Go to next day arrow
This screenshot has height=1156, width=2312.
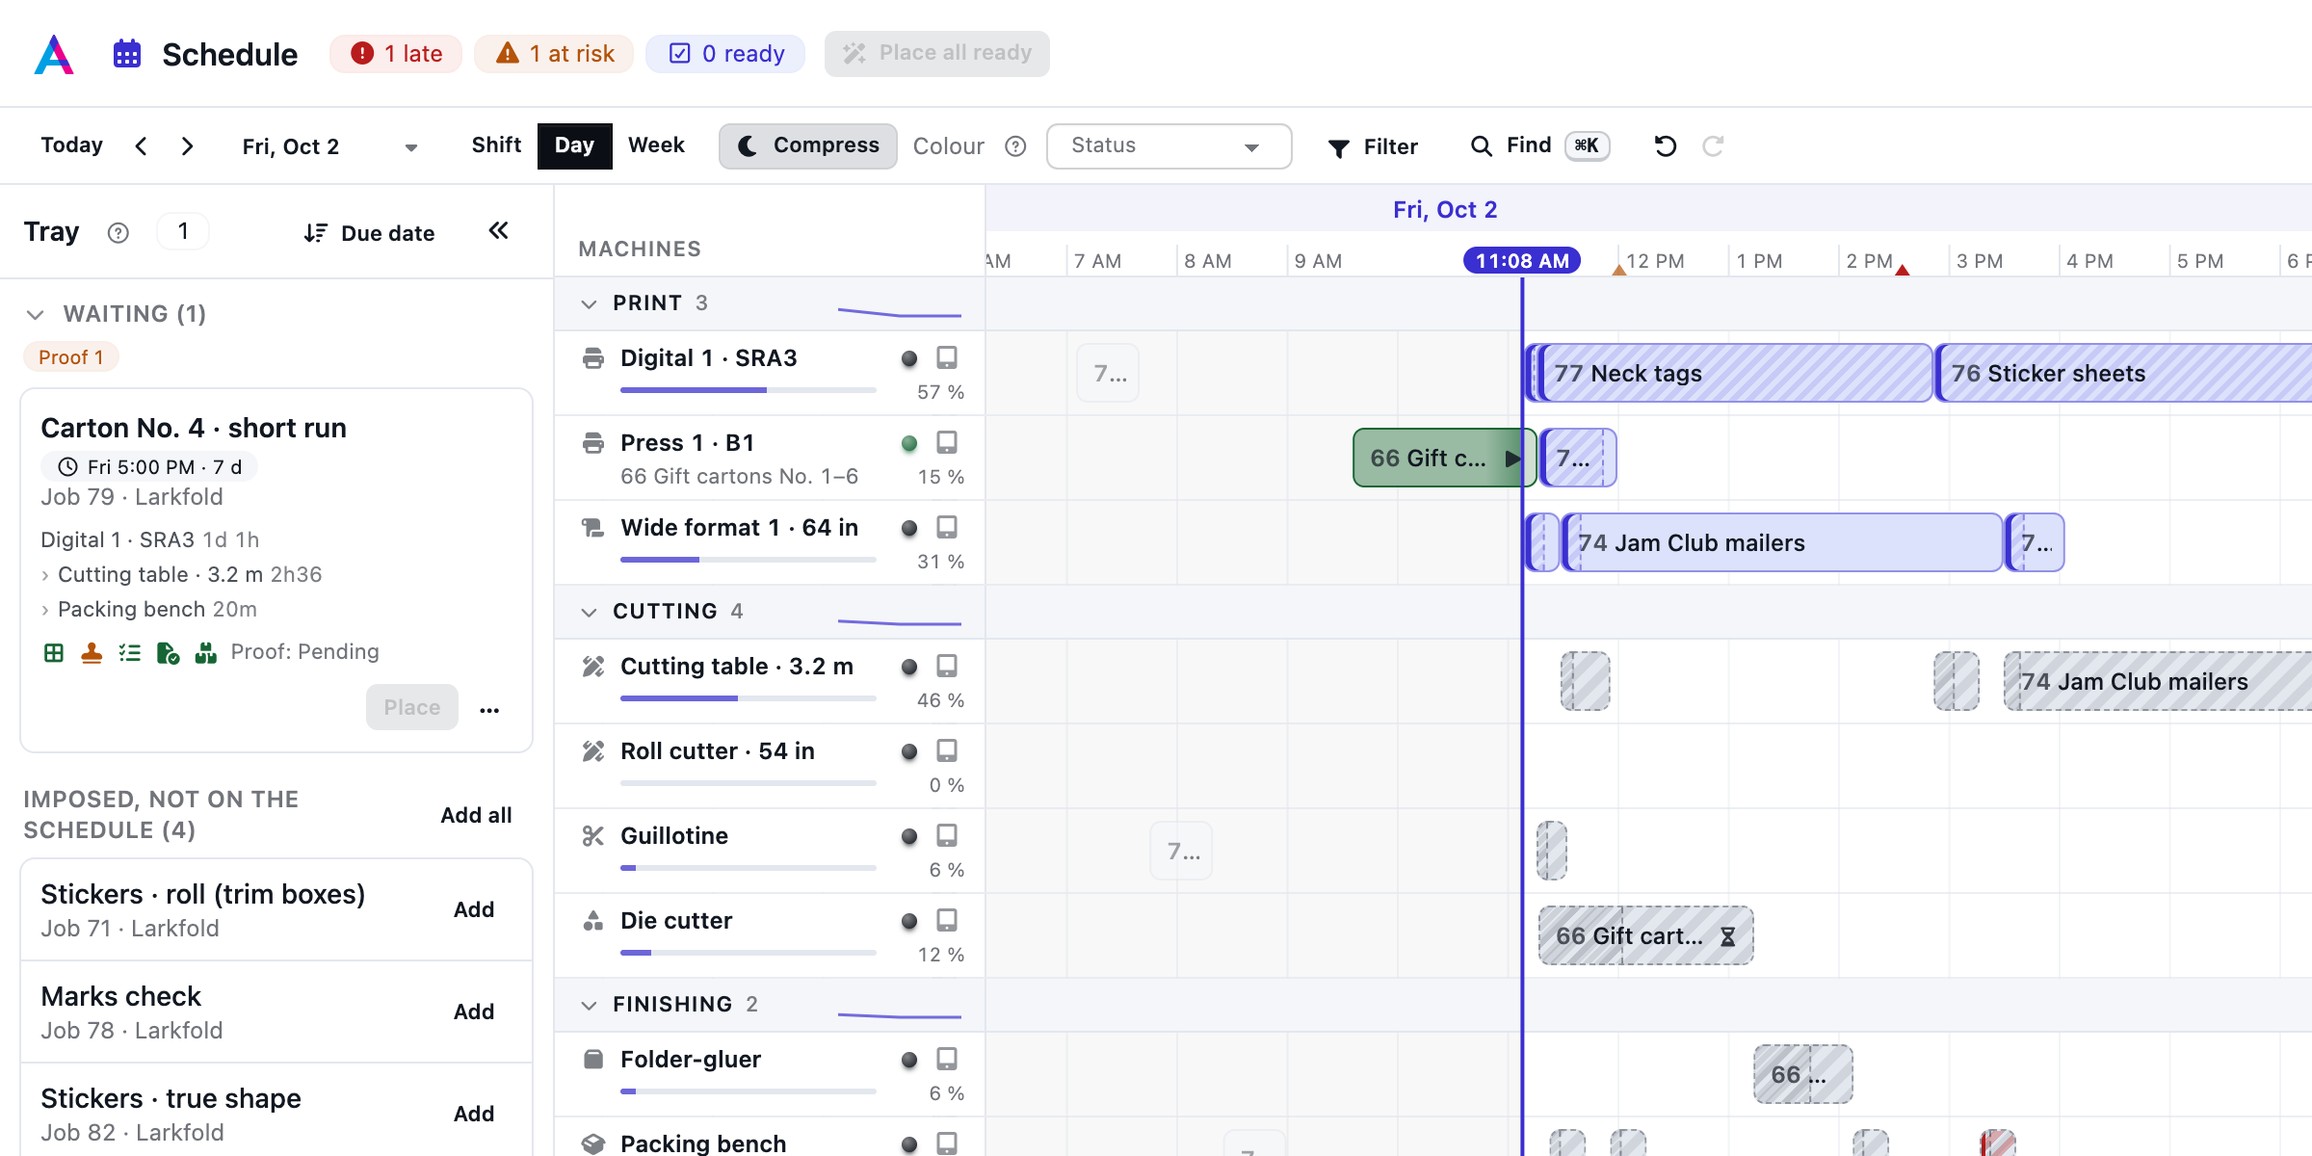click(x=188, y=146)
